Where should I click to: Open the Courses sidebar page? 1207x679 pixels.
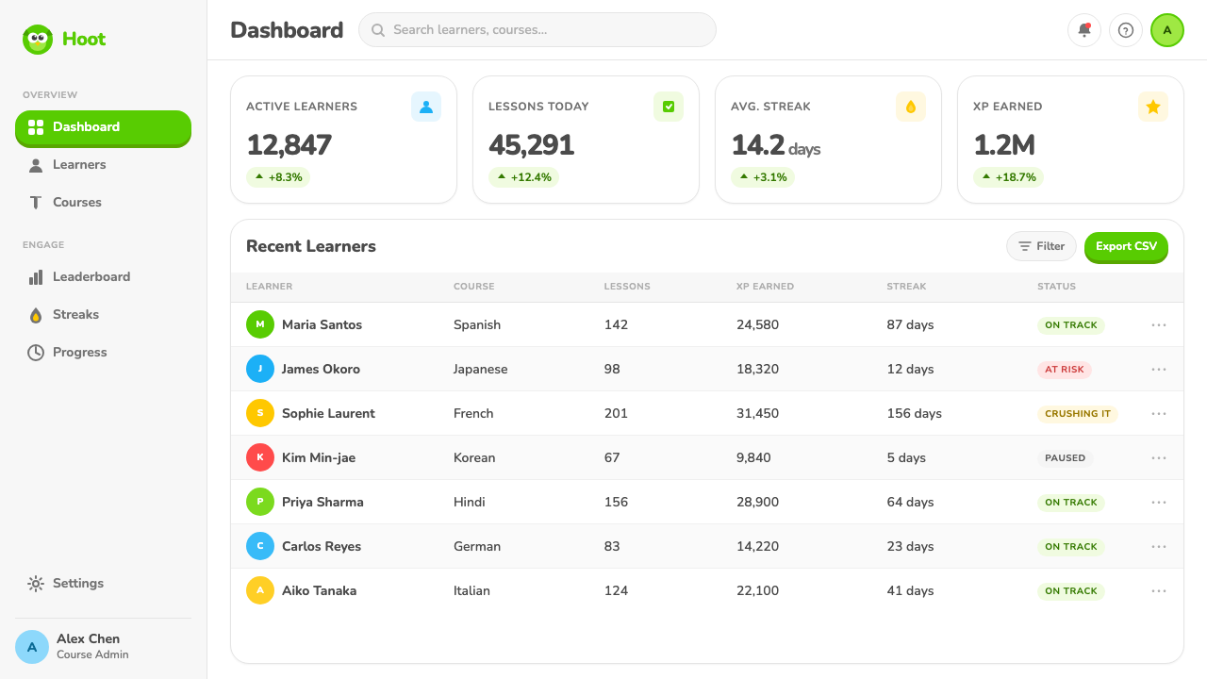click(103, 203)
